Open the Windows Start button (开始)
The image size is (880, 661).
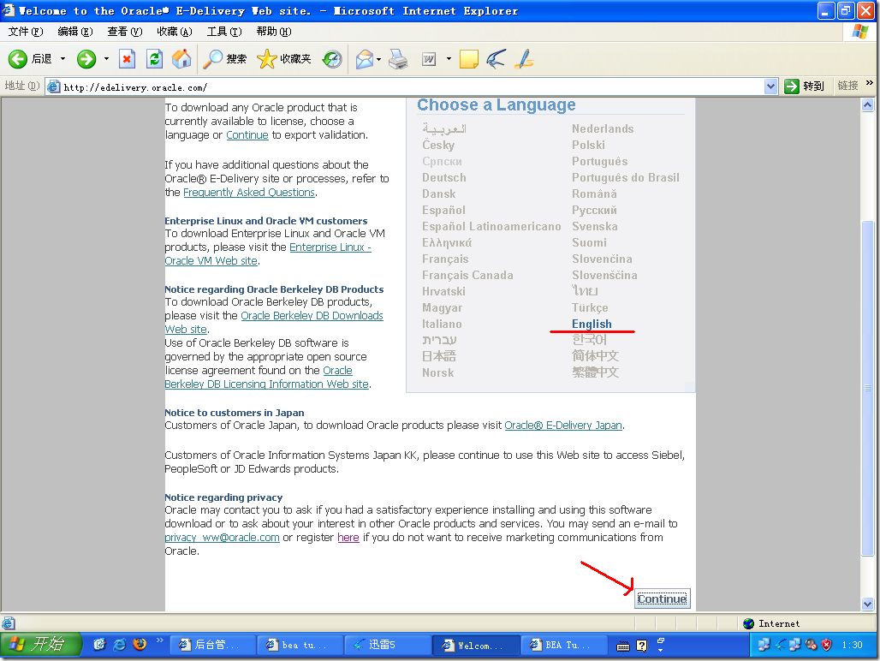coord(41,644)
